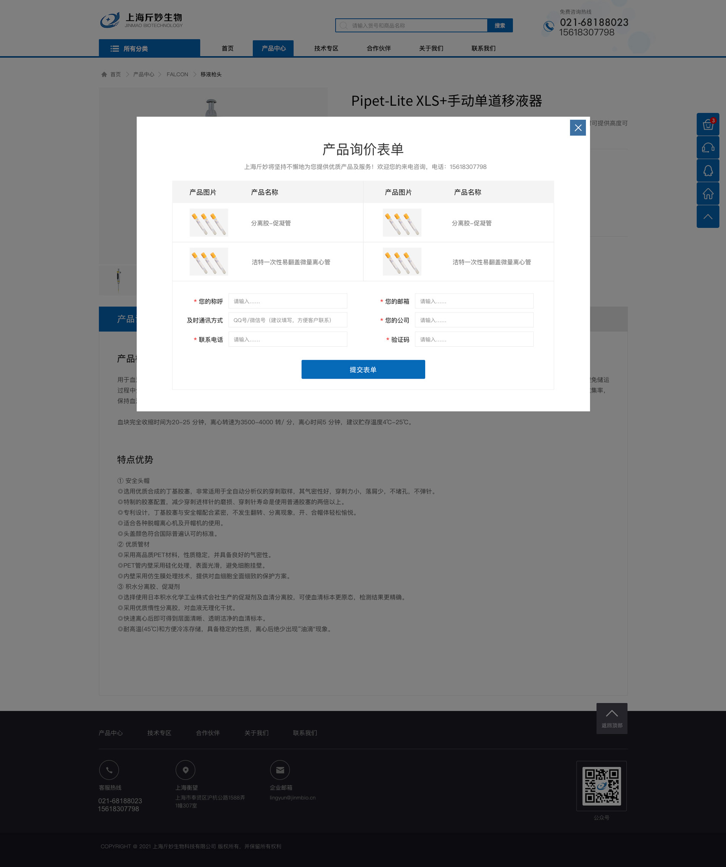Click footer link 联系我们
Viewport: 726px width, 867px height.
(305, 733)
